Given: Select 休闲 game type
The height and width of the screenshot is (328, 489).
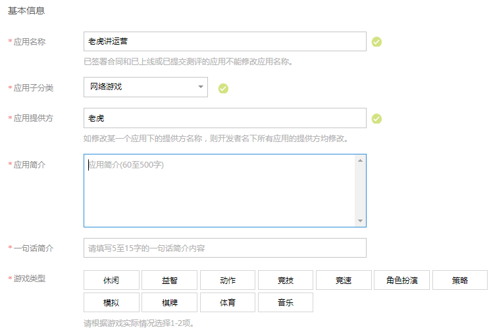Looking at the screenshot, I should (x=111, y=280).
